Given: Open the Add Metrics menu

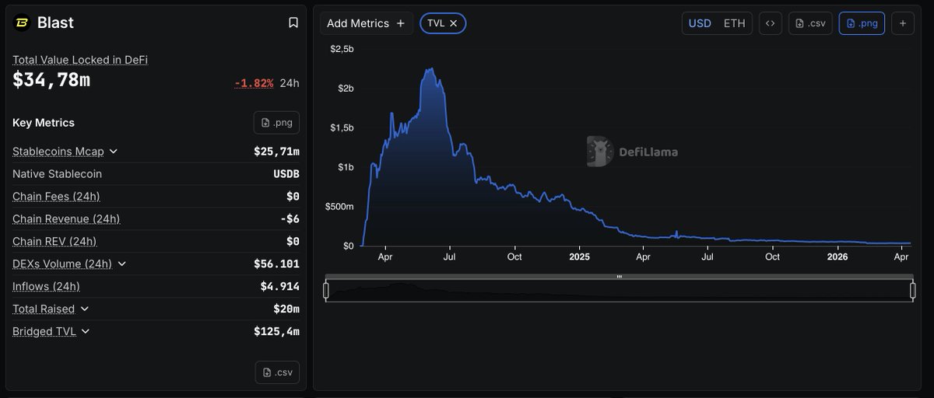Looking at the screenshot, I should click(x=366, y=23).
